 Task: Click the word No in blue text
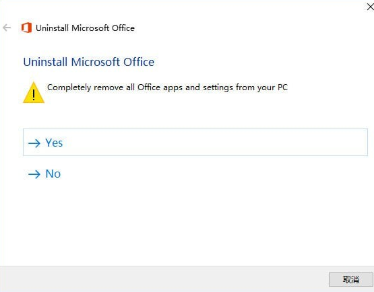[53, 174]
